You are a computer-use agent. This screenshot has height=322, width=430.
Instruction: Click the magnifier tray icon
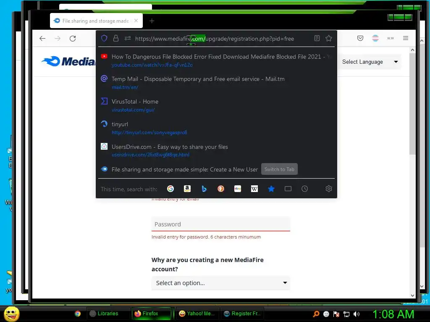tap(316, 314)
